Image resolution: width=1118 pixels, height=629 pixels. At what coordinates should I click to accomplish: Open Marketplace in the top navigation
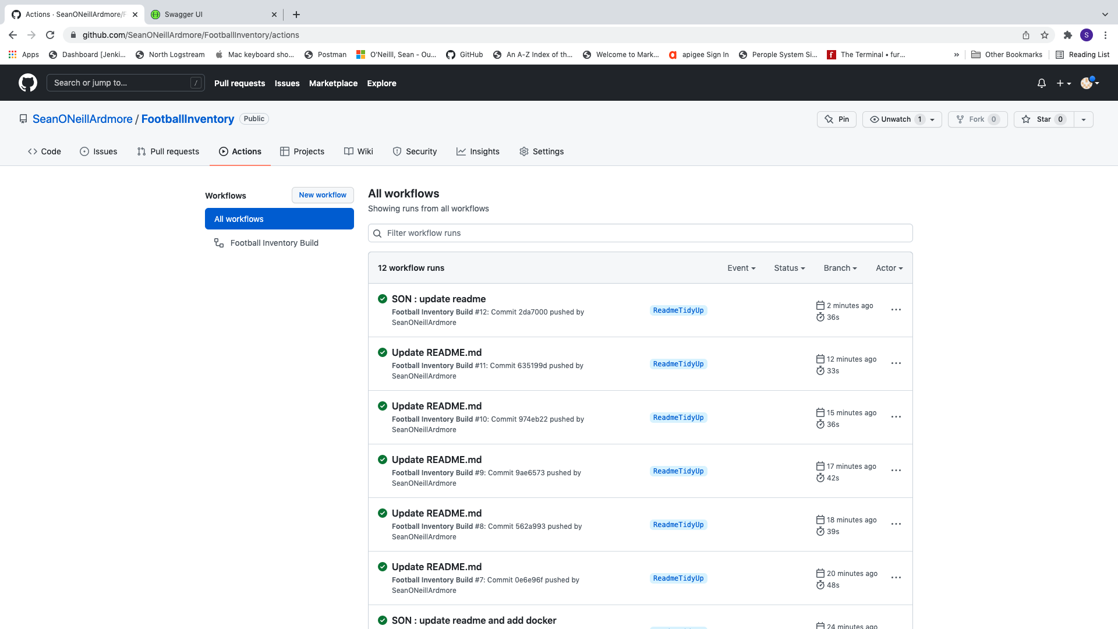coord(333,83)
